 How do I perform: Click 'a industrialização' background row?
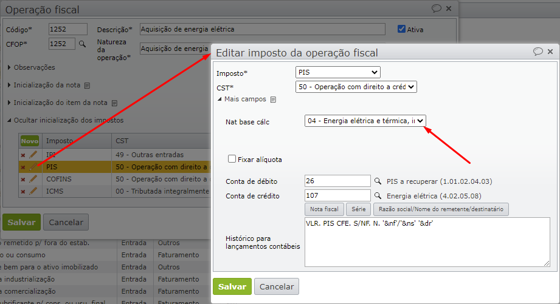(27, 279)
